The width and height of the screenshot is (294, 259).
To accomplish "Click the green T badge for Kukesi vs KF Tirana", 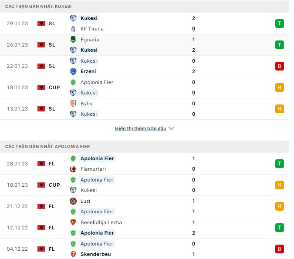I will 279,24.
